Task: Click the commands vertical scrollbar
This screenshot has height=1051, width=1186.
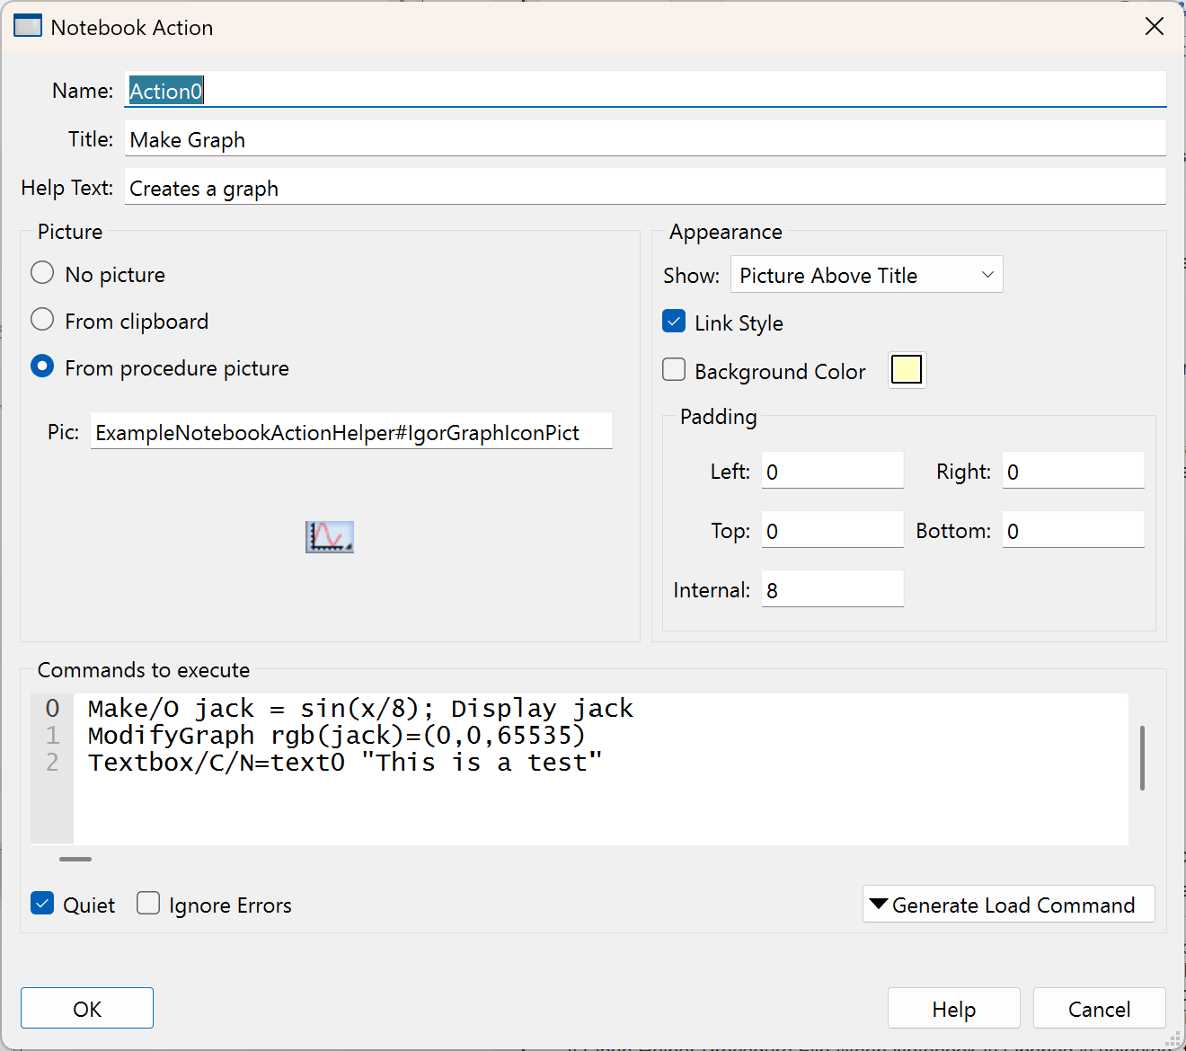Action: (x=1142, y=758)
